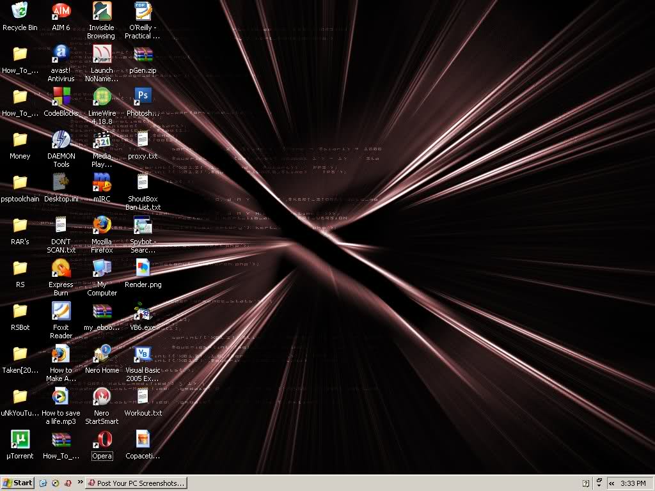
Task: Launch µTorrent from the desktop
Action: [x=20, y=440]
